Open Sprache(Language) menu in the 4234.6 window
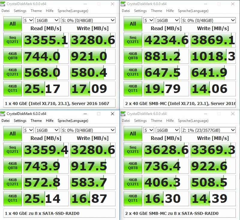The width and height of the screenshot is (240, 220). coord(193,11)
